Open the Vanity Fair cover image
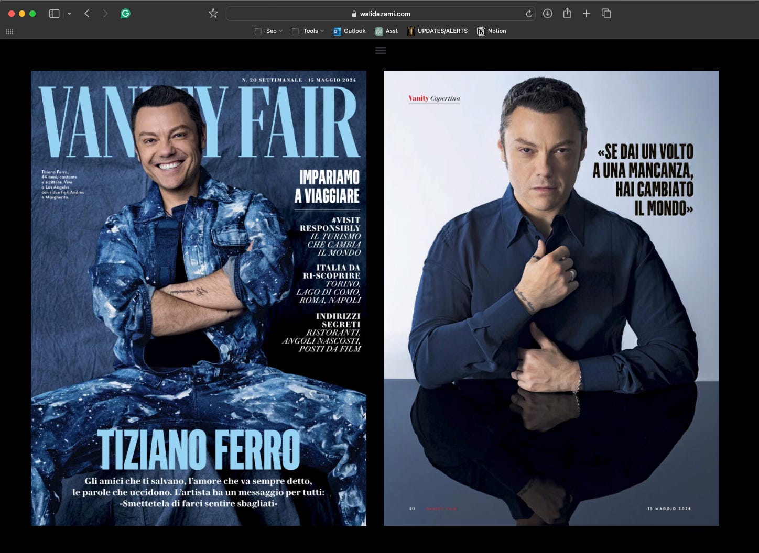This screenshot has height=553, width=759. (x=199, y=298)
